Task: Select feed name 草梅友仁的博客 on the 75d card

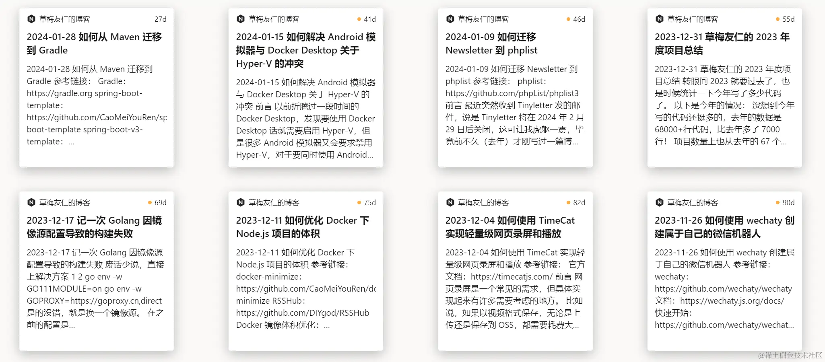Action: coord(274,203)
